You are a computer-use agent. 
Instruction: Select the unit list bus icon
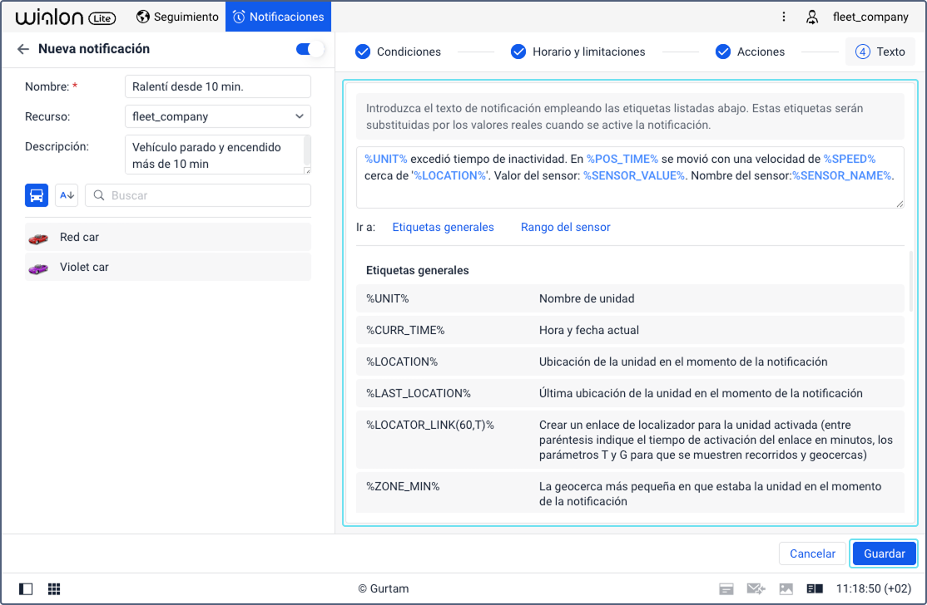[36, 195]
